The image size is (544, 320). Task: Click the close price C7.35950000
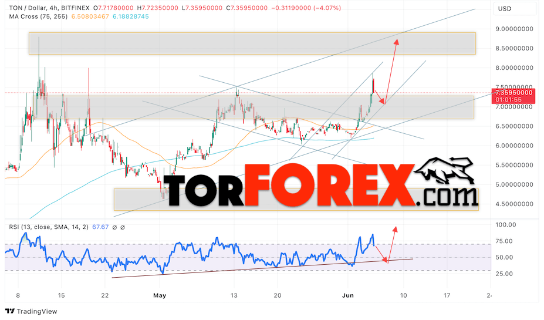coord(246,8)
